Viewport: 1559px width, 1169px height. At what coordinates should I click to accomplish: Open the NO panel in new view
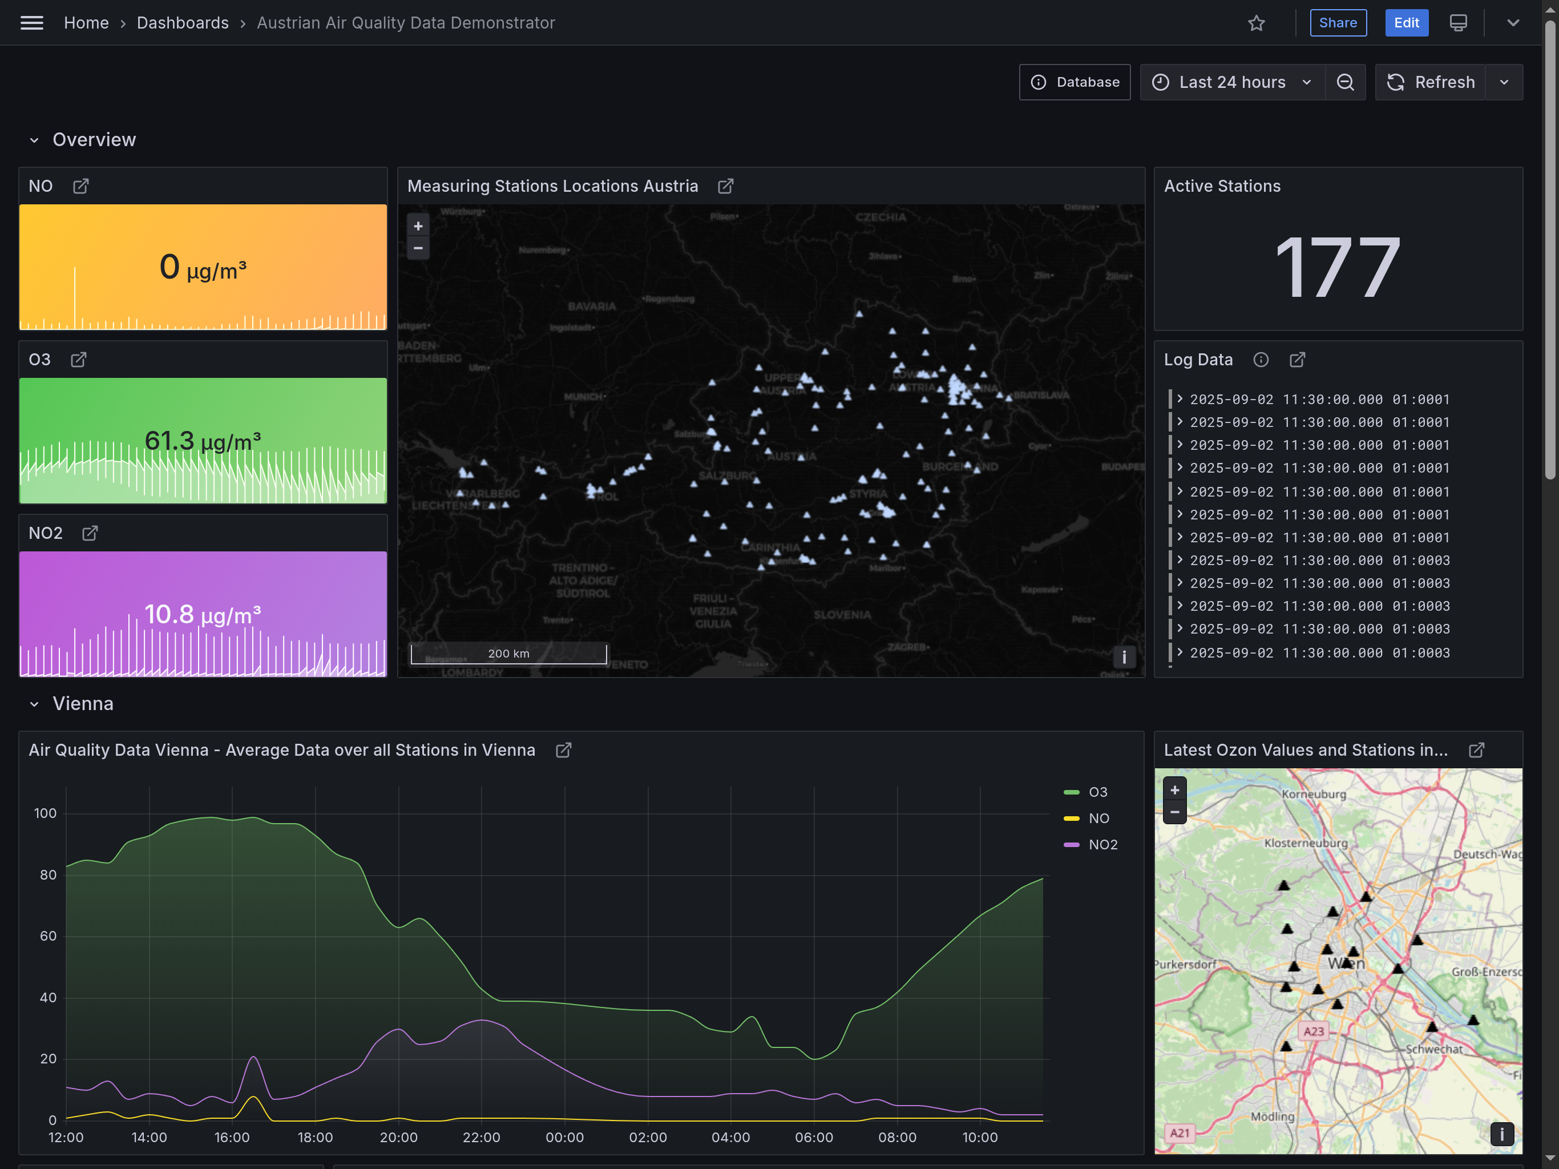click(80, 186)
